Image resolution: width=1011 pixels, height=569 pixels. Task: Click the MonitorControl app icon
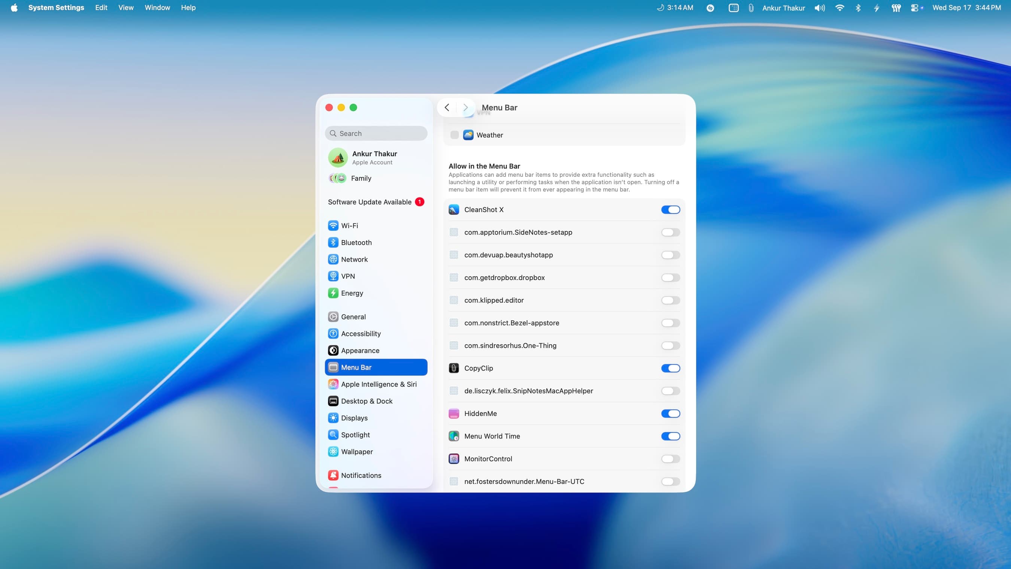tap(454, 458)
